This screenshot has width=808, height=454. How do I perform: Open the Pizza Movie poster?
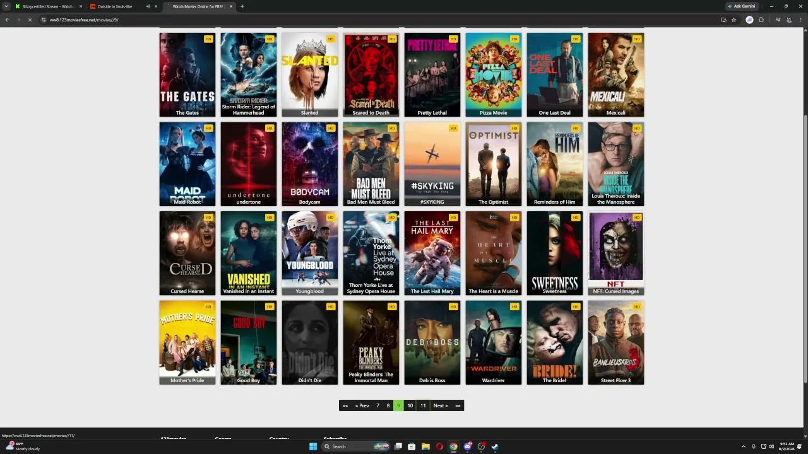[494, 74]
